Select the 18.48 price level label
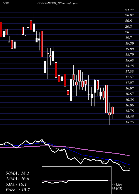Screen dimensions: 139x194 pos(130,60)
